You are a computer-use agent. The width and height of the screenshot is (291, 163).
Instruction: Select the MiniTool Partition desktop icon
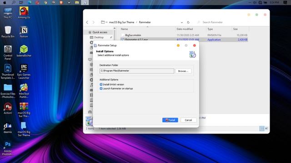tap(24, 91)
